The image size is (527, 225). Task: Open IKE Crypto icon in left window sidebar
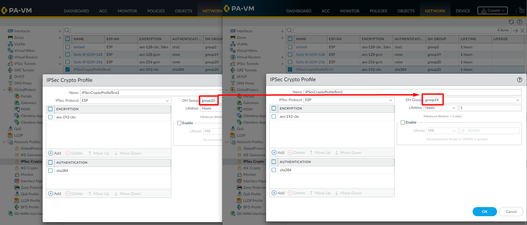click(17, 168)
